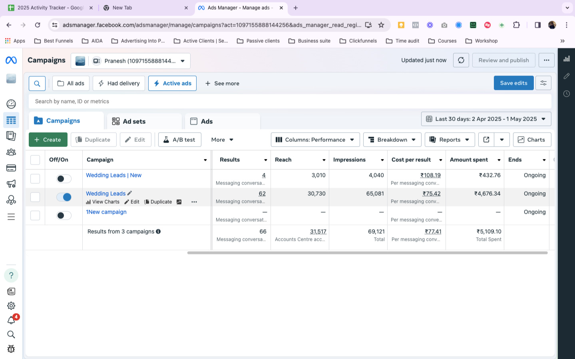Click the export table icon
This screenshot has height=359, width=575.
pyautogui.click(x=486, y=140)
